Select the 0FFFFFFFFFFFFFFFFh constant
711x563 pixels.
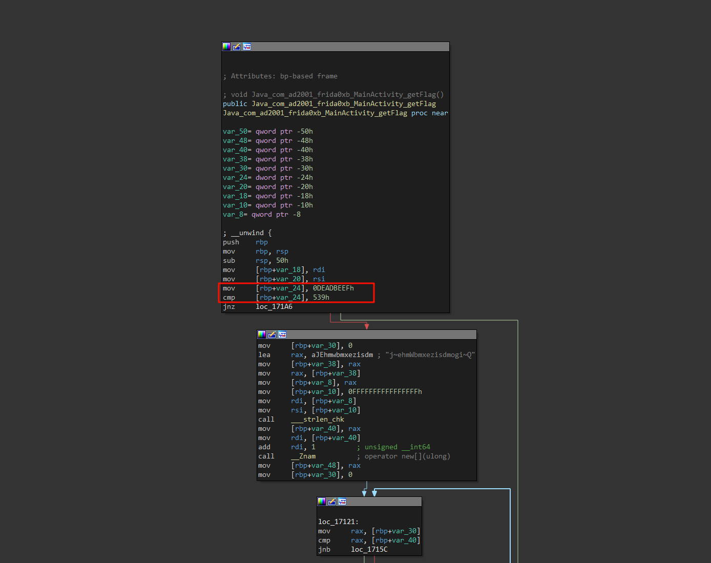click(x=385, y=392)
